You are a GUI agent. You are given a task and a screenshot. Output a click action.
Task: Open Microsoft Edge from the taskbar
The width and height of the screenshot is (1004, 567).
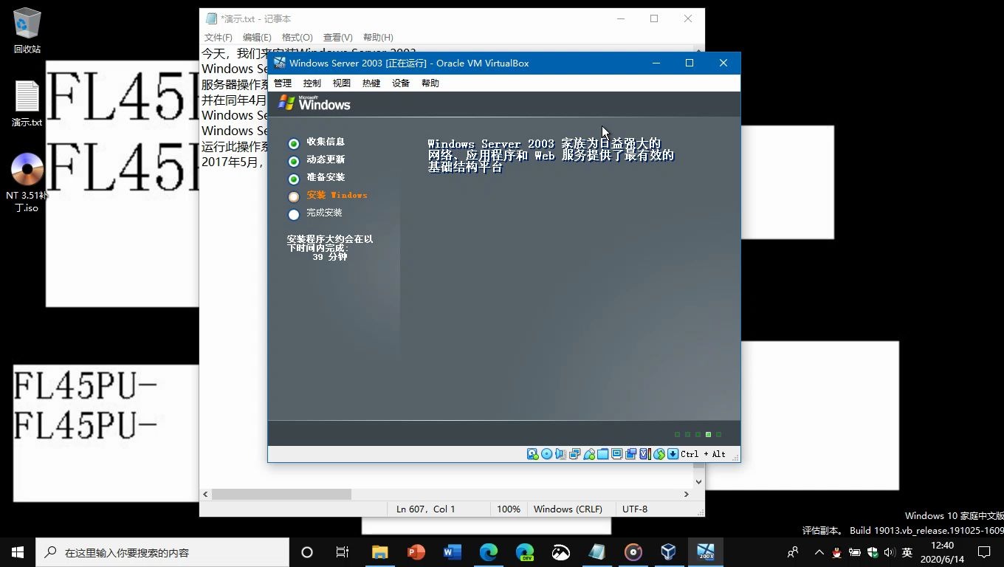pos(488,552)
